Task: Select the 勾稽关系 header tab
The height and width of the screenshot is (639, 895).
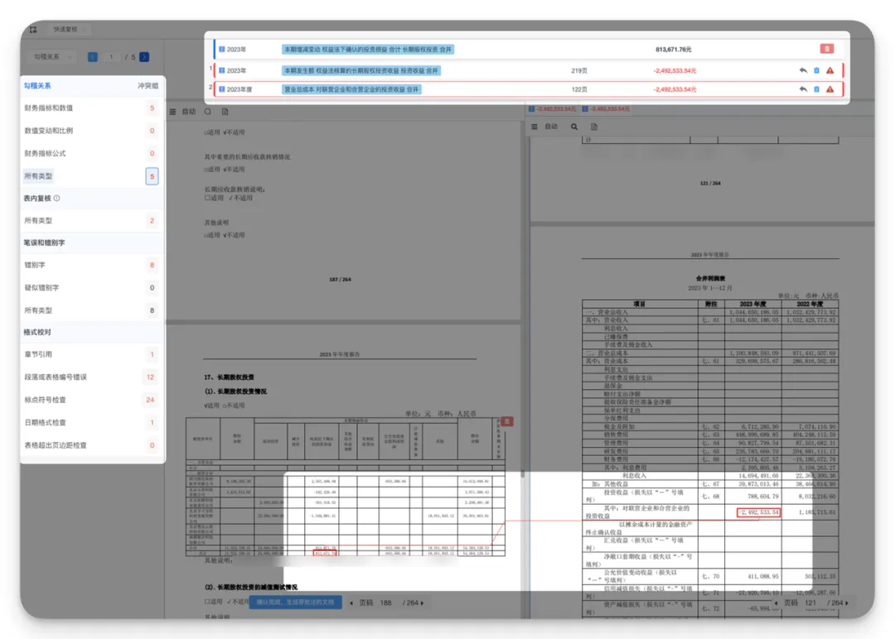Action: tap(37, 85)
